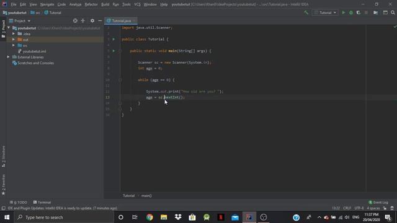Click main() in editor breadcrumbs
Viewport: 397px width, 223px height.
pyautogui.click(x=146, y=196)
